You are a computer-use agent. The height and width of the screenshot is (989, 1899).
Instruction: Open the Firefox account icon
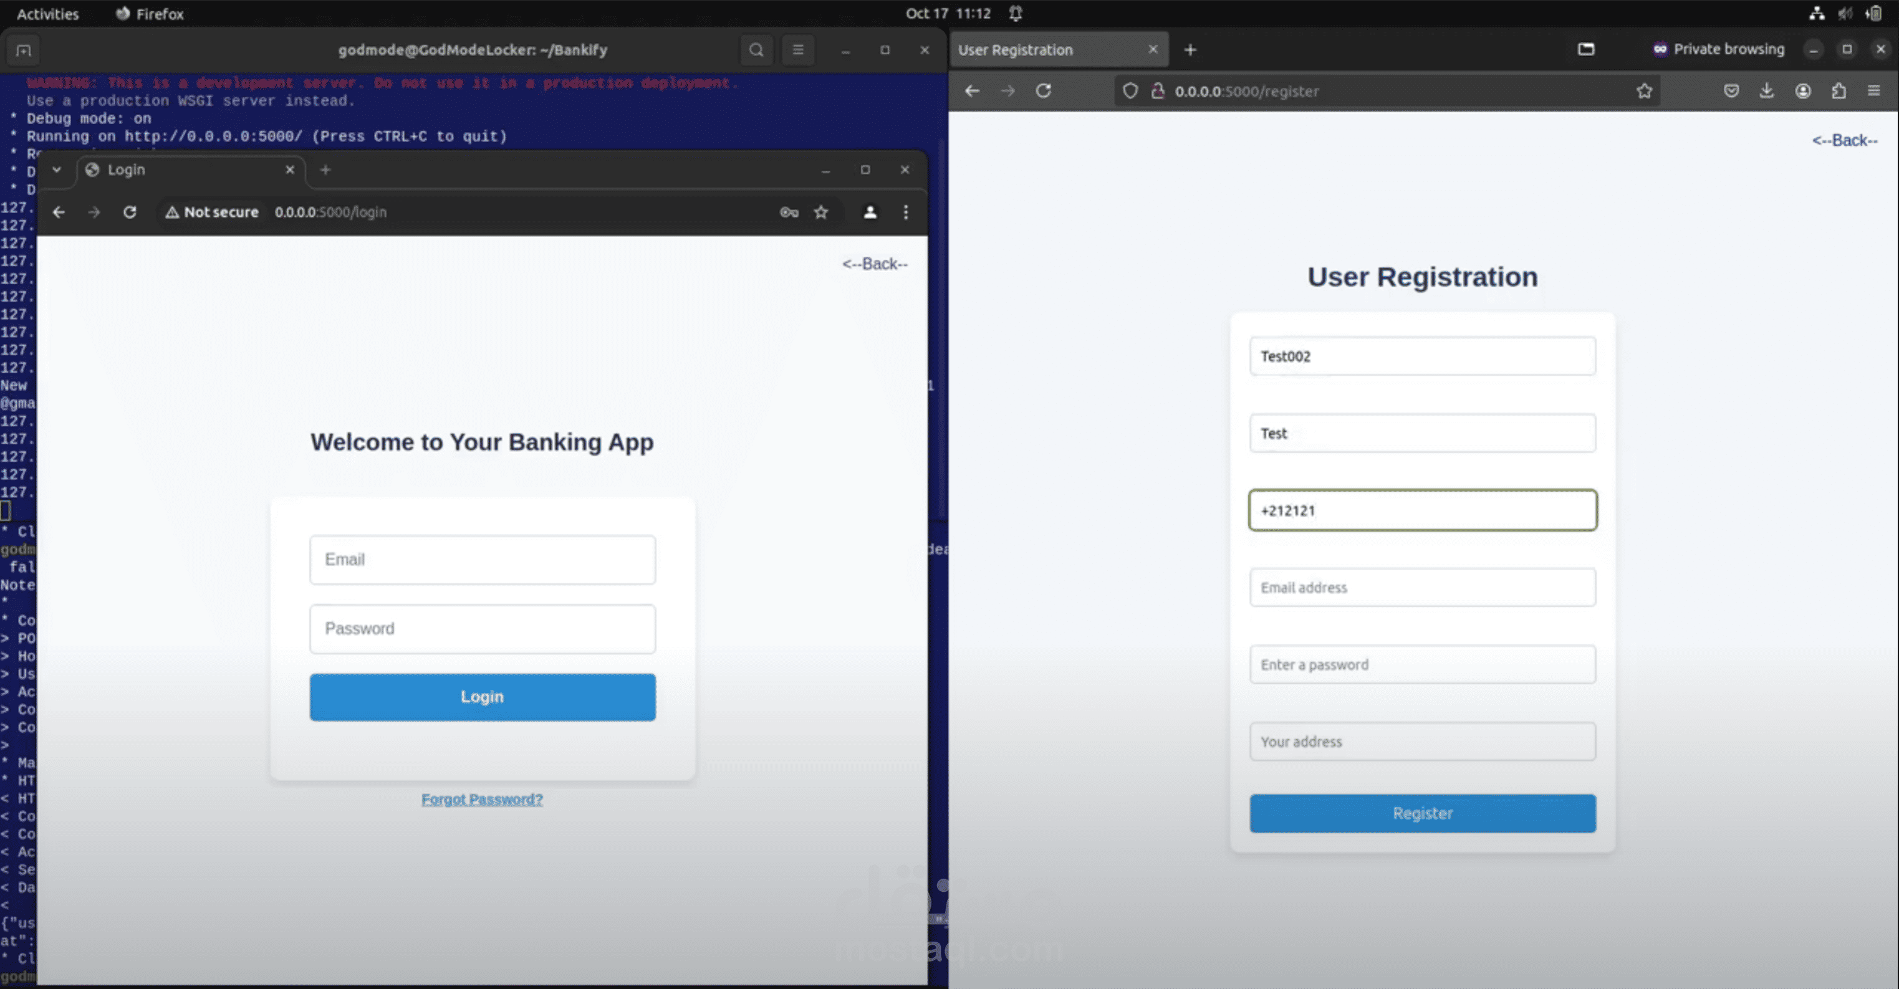[x=1803, y=90]
